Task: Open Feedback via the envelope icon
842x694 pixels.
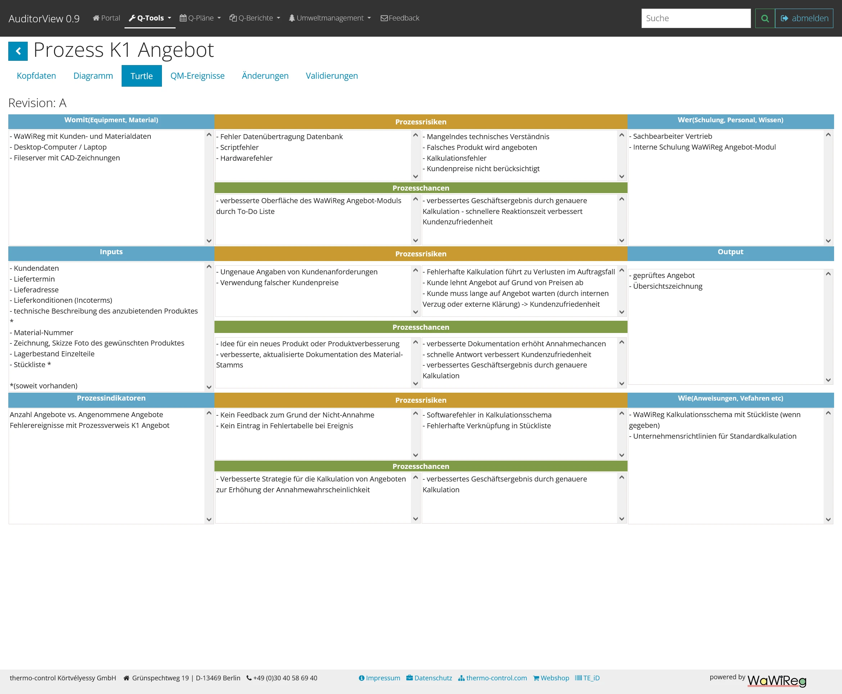Action: click(x=384, y=18)
